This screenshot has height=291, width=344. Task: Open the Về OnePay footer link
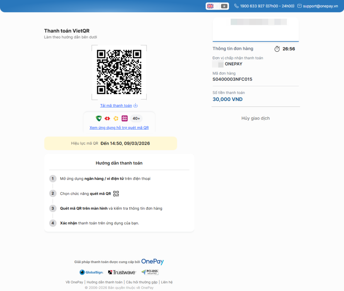[74, 282]
